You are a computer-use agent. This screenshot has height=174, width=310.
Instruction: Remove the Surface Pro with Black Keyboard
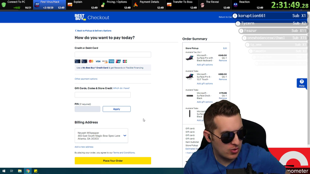223,60
